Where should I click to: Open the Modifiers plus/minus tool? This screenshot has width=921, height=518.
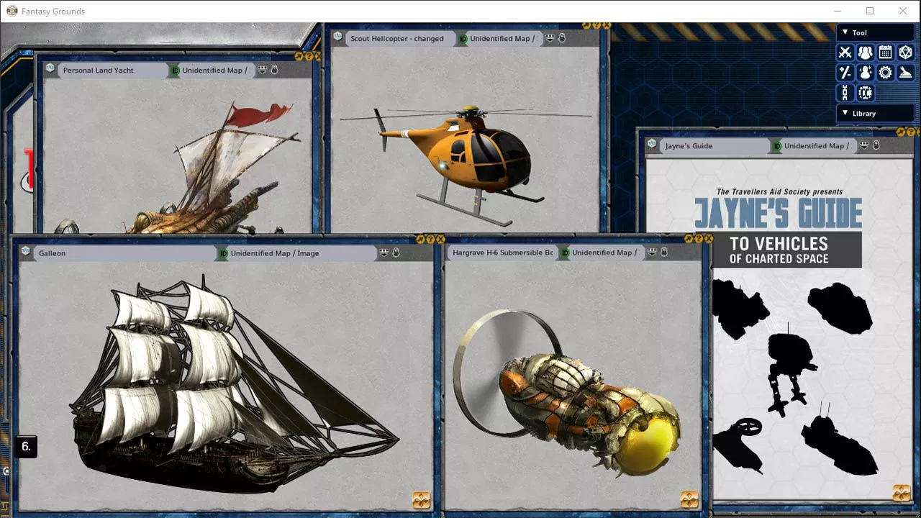pyautogui.click(x=845, y=73)
